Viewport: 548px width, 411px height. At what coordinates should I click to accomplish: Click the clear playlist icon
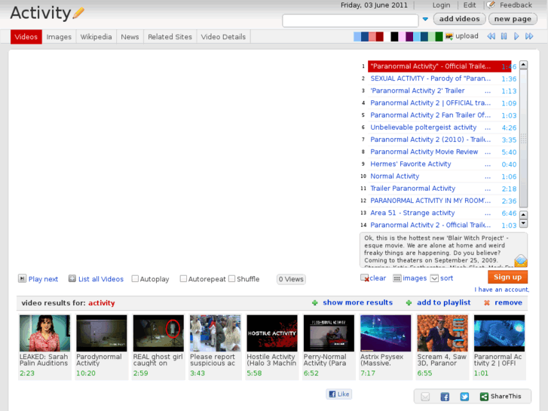pyautogui.click(x=365, y=278)
